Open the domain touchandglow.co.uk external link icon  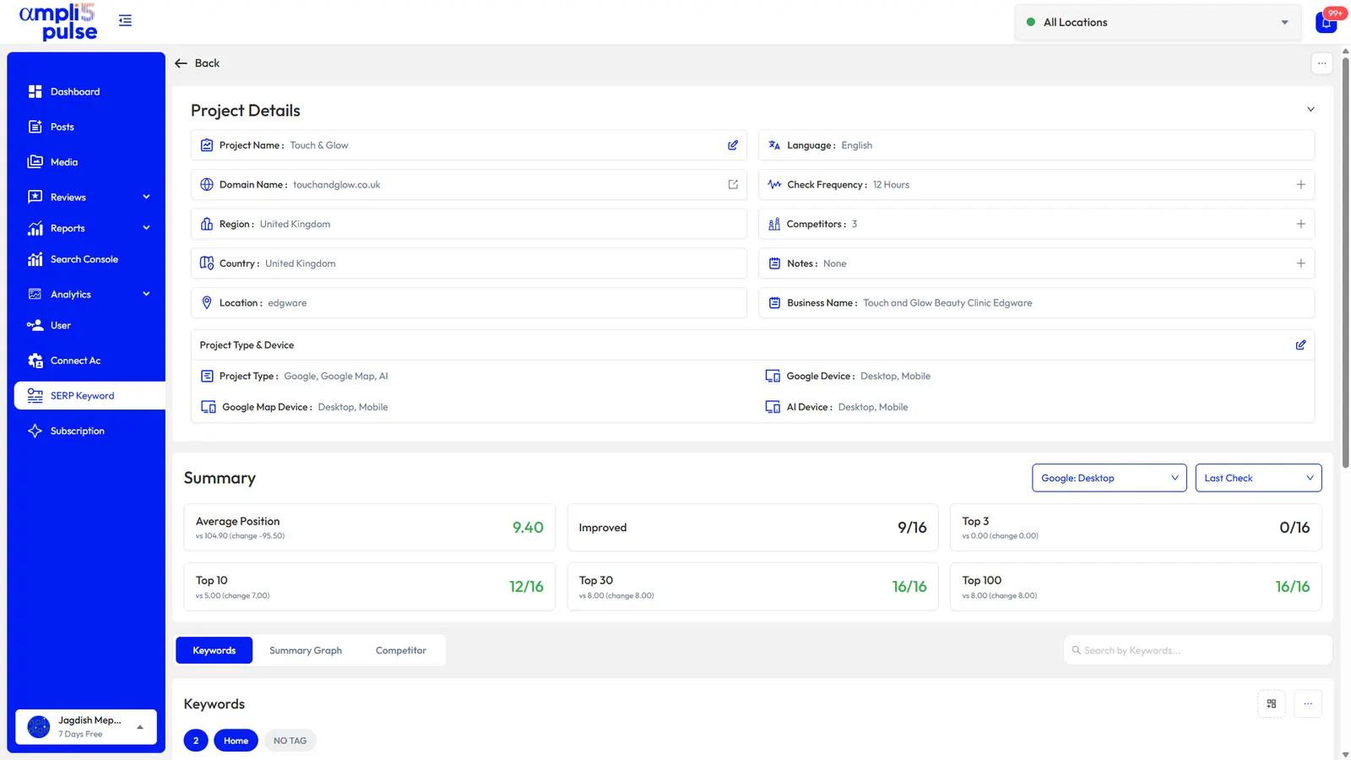pyautogui.click(x=733, y=185)
